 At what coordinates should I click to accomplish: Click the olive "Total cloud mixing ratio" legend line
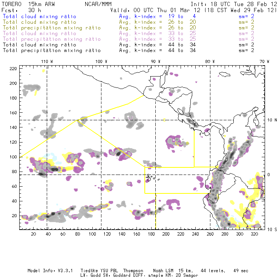coord(40,22)
